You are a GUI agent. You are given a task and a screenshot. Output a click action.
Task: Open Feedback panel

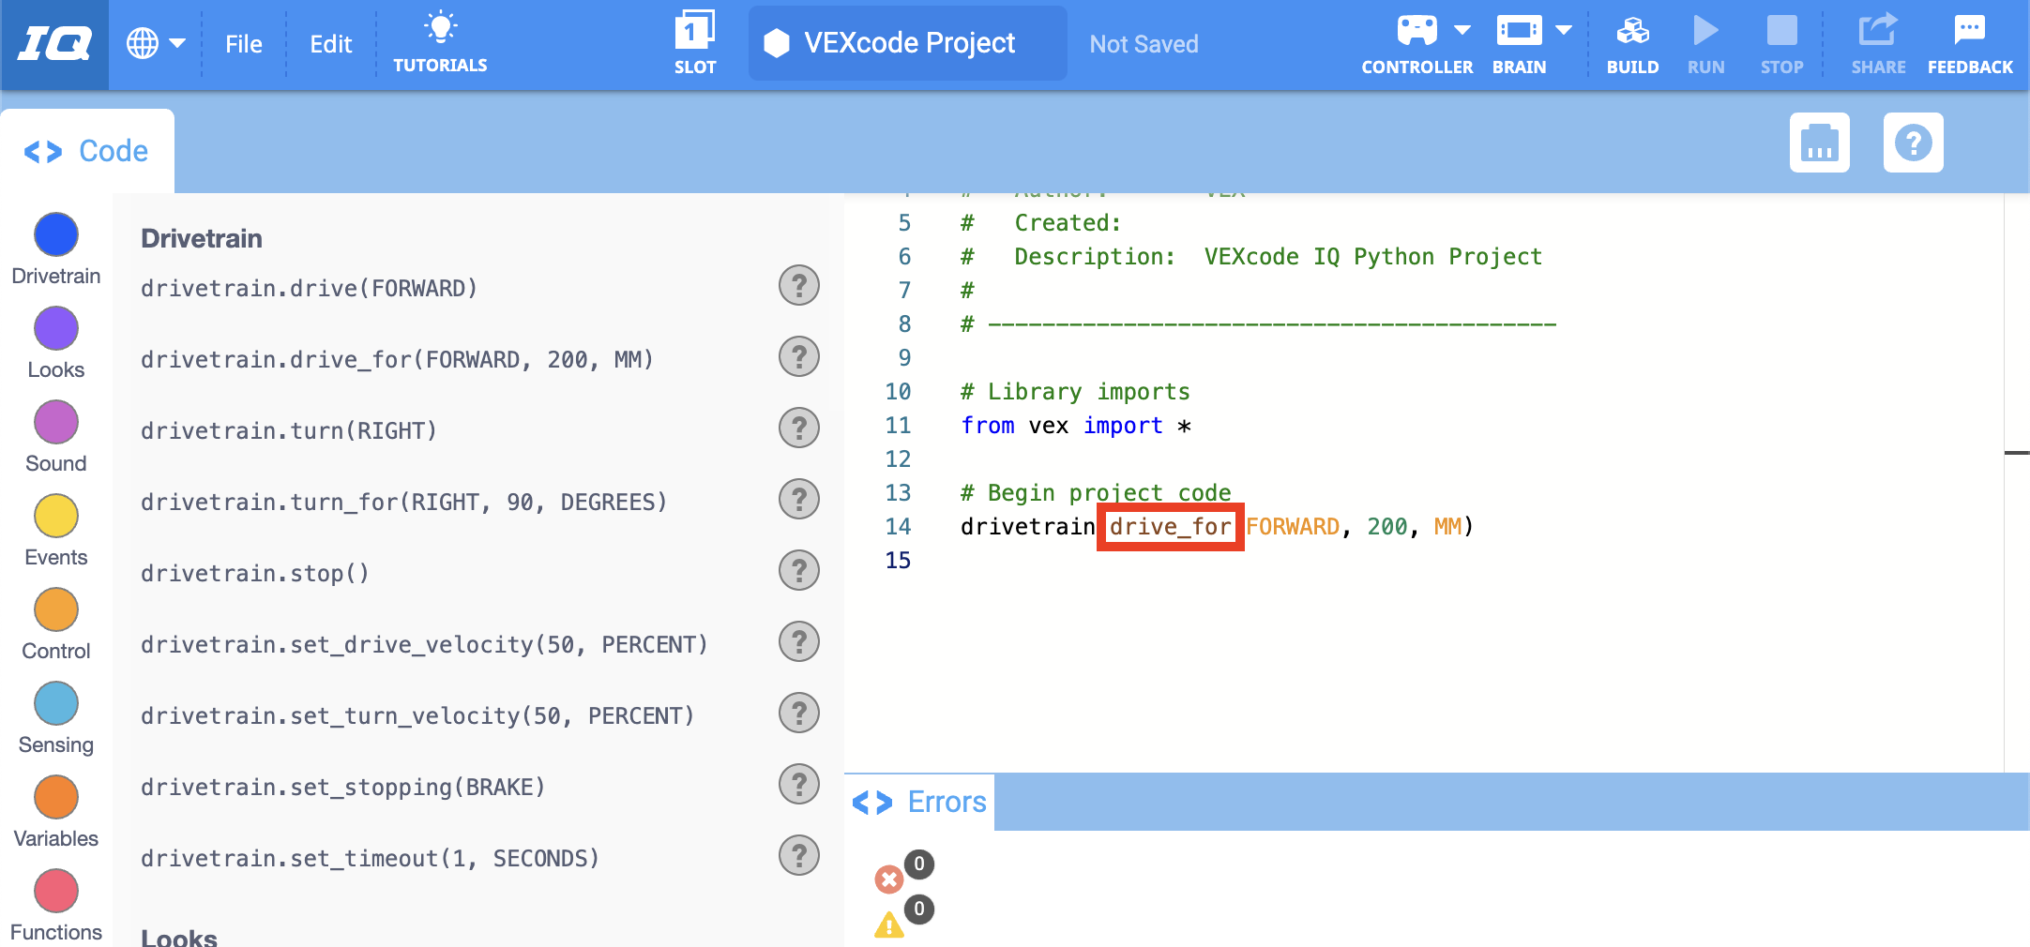[1970, 42]
